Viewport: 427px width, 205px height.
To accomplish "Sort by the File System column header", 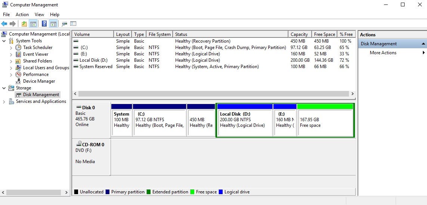I will (x=159, y=34).
